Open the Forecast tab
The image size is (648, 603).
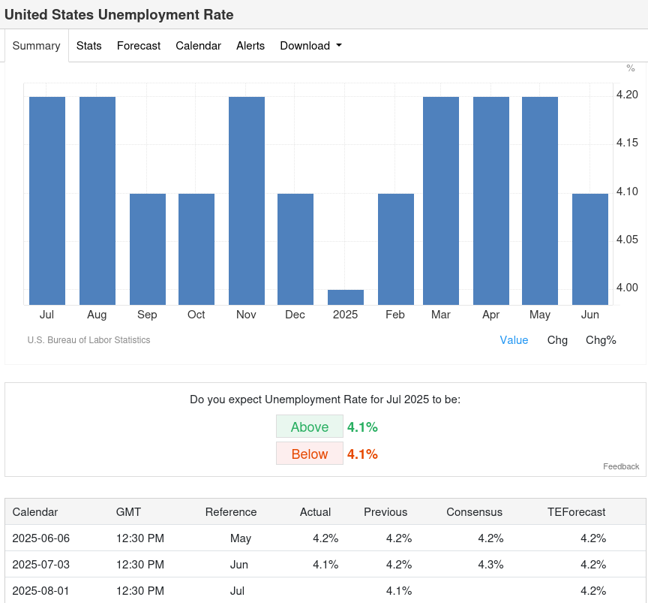(139, 46)
